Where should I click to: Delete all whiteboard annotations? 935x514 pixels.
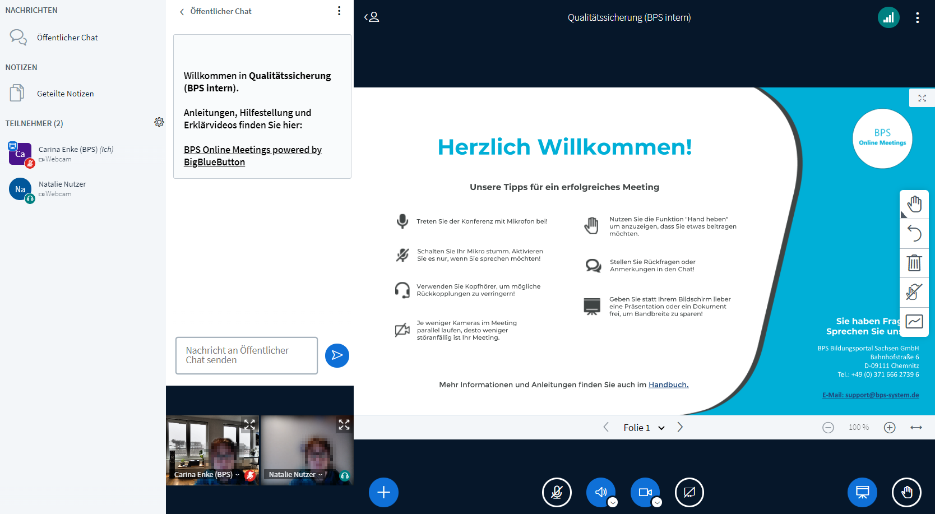[914, 263]
